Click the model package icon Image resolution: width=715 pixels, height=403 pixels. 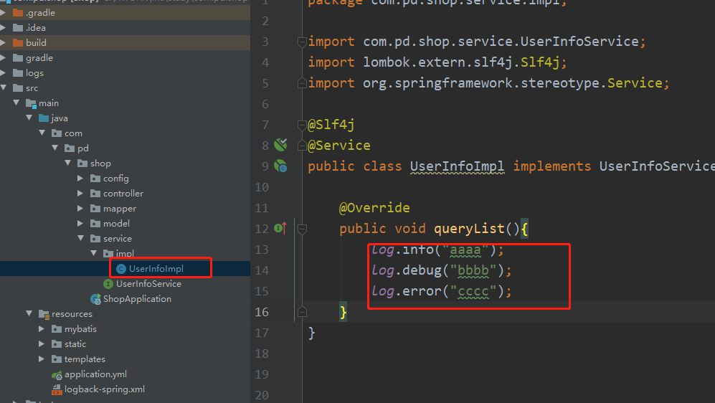(x=95, y=224)
